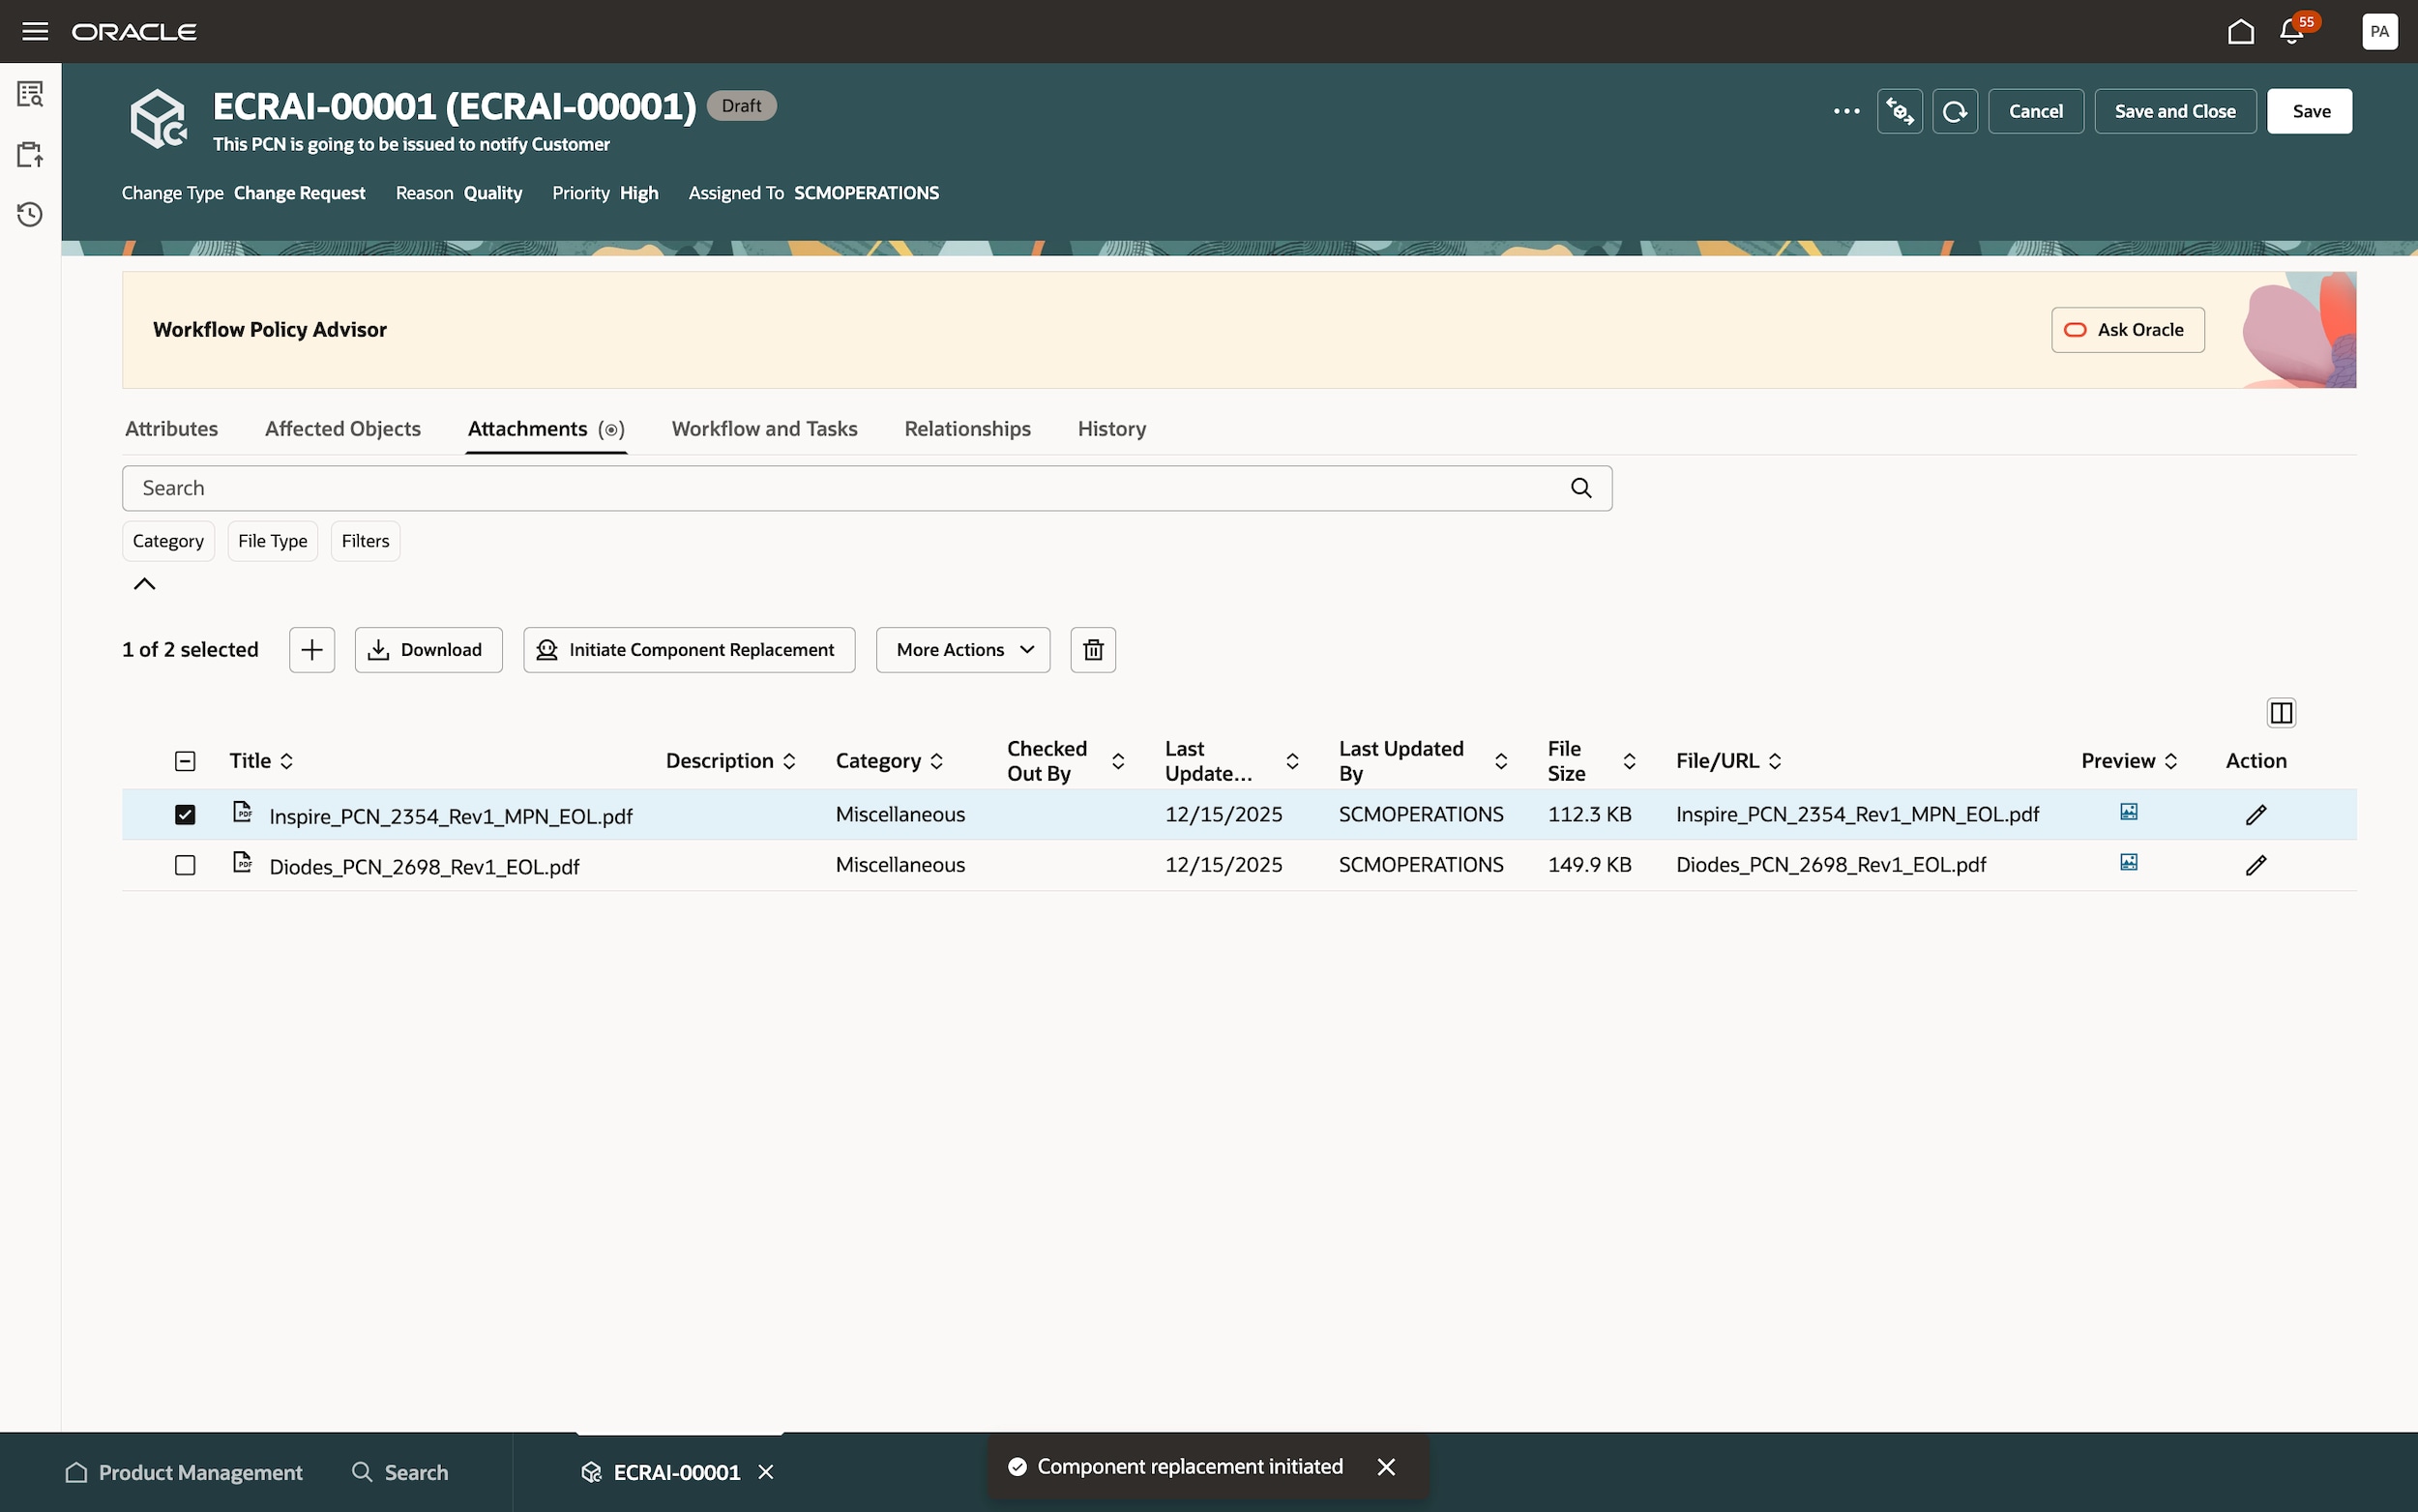The height and width of the screenshot is (1512, 2418).
Task: Collapse the filter chips chevron
Action: (144, 584)
